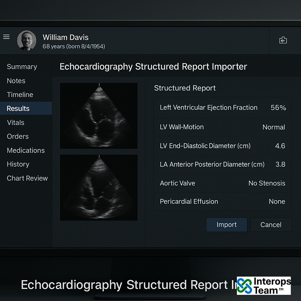Click the Import button
Viewport: 301px width, 301px height.
(x=227, y=225)
